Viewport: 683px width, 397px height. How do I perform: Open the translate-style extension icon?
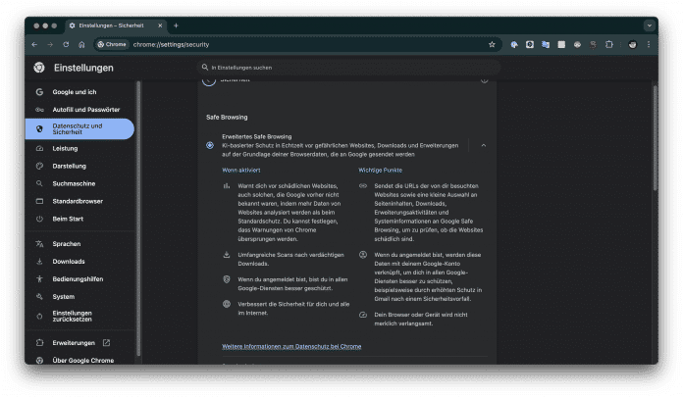[546, 44]
